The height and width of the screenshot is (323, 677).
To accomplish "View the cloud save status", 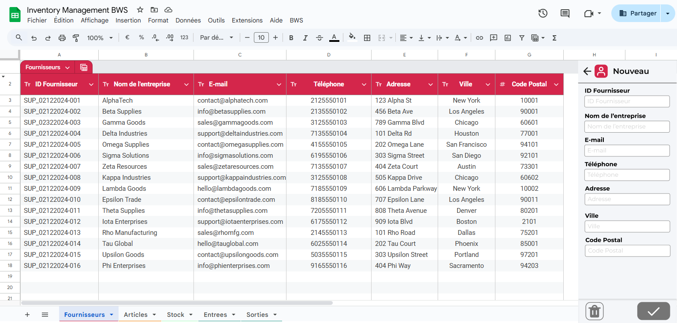I will (x=168, y=10).
